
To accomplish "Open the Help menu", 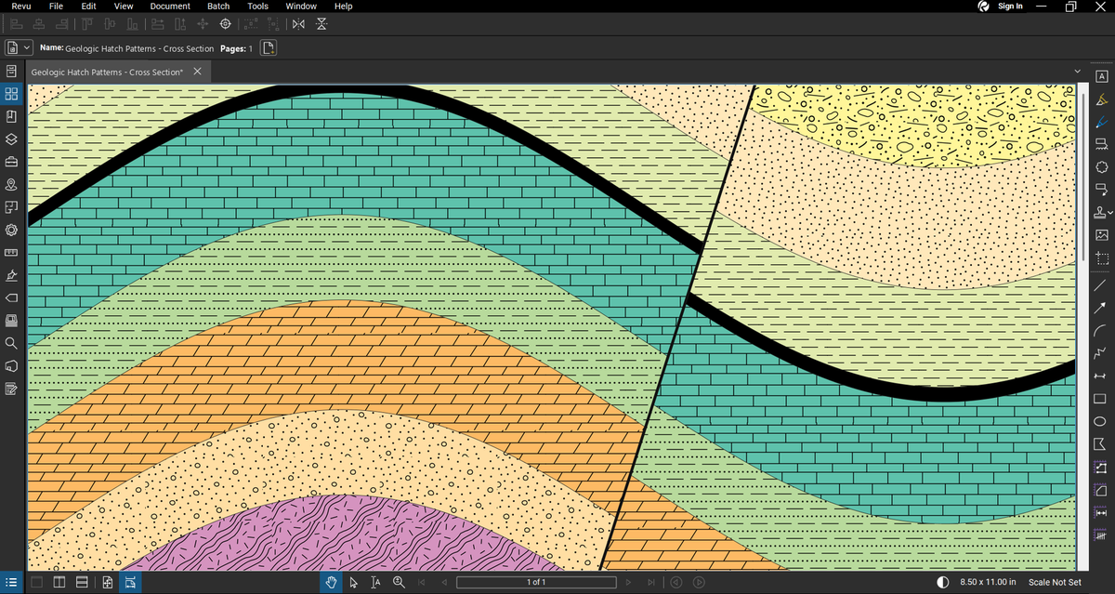I will click(343, 7).
